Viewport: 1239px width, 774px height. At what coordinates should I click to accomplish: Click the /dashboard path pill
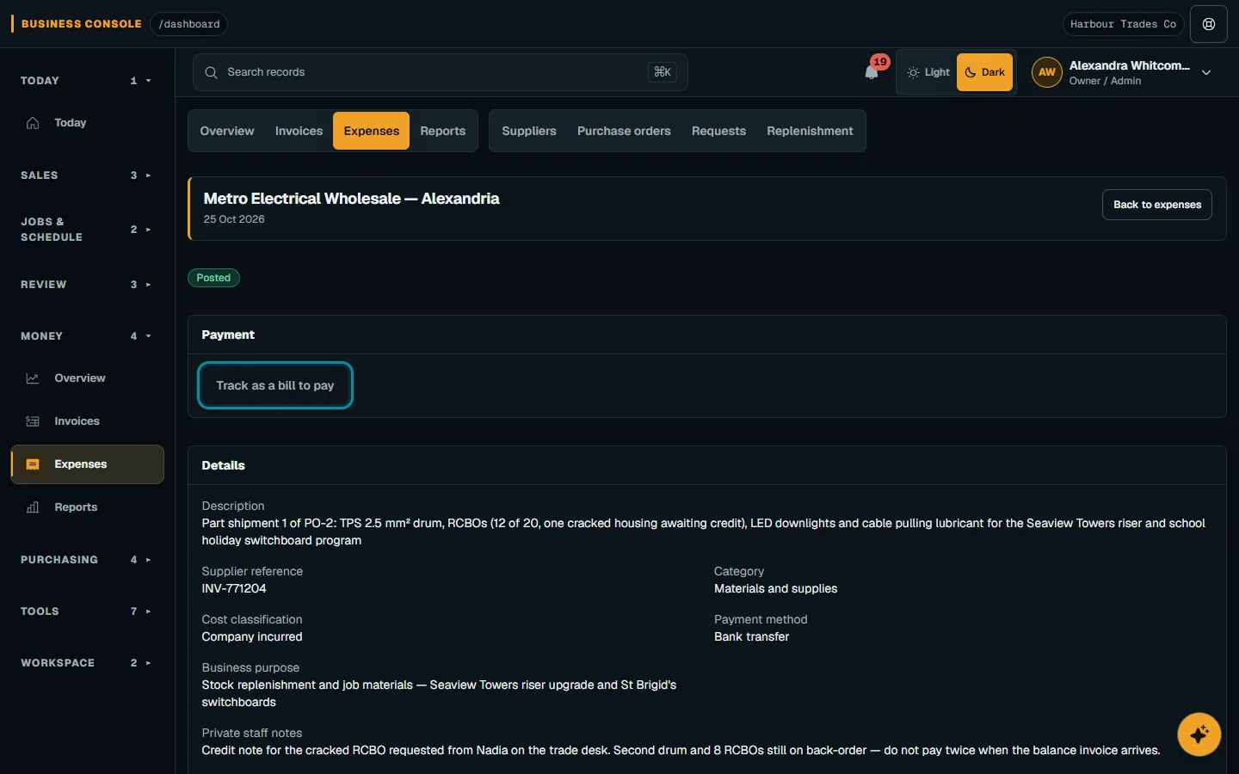pyautogui.click(x=188, y=24)
